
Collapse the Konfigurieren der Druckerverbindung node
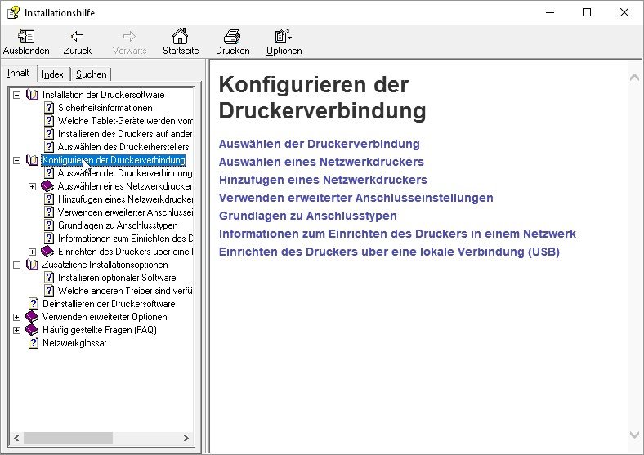pos(17,160)
